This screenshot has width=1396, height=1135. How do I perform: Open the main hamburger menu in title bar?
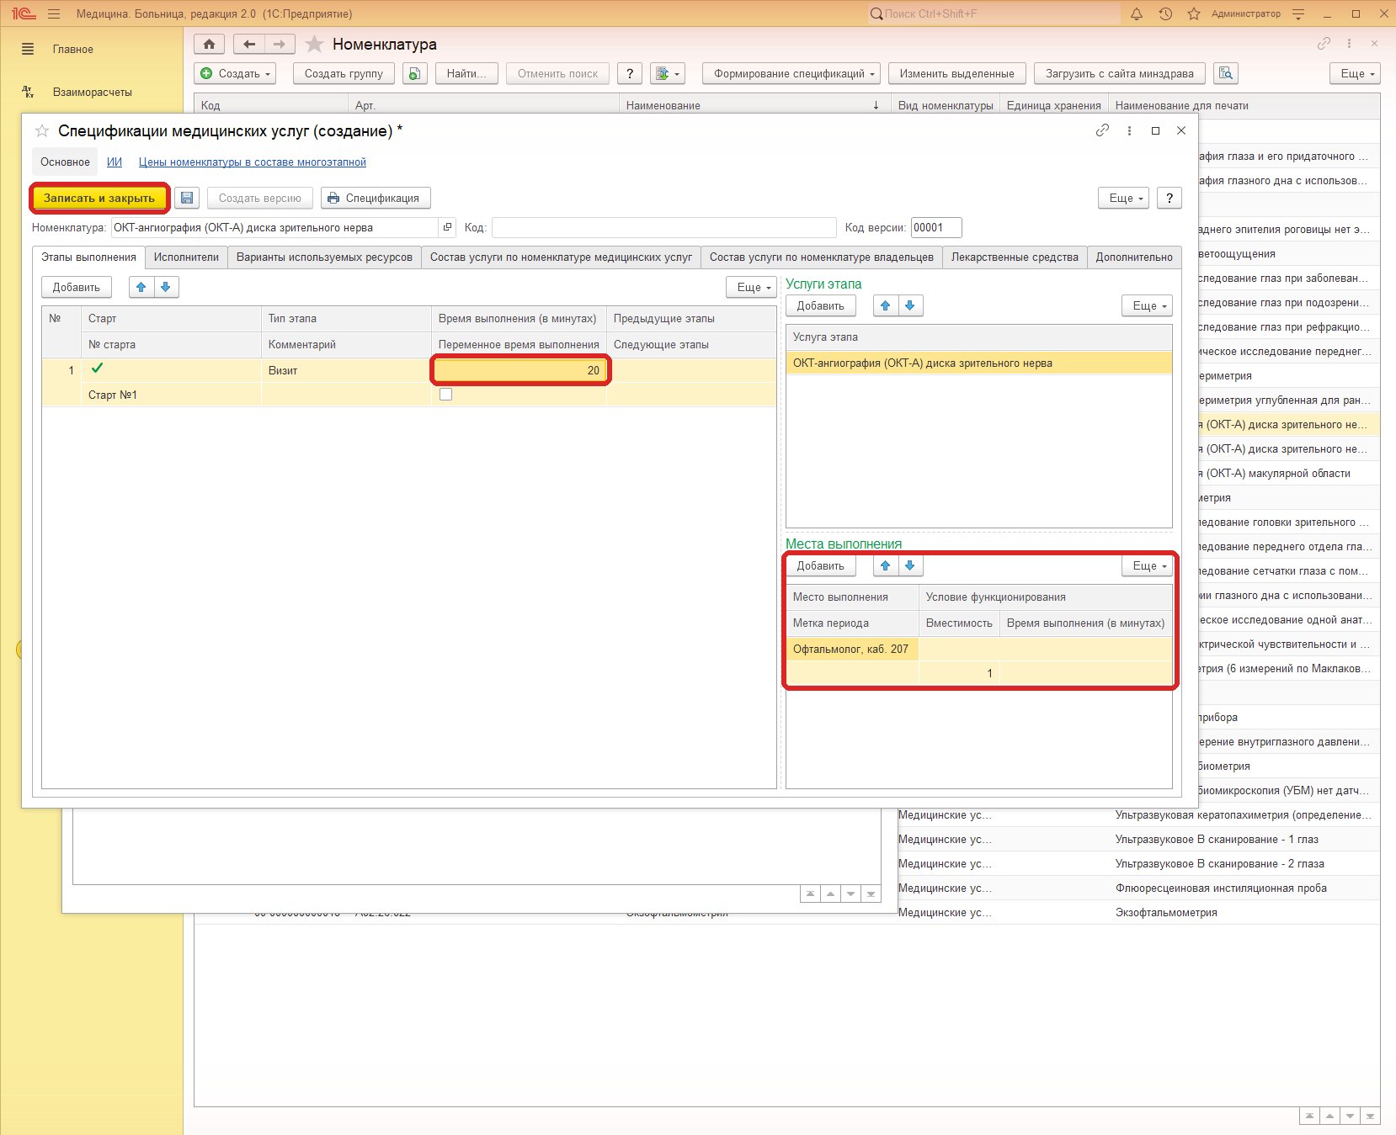pyautogui.click(x=54, y=13)
